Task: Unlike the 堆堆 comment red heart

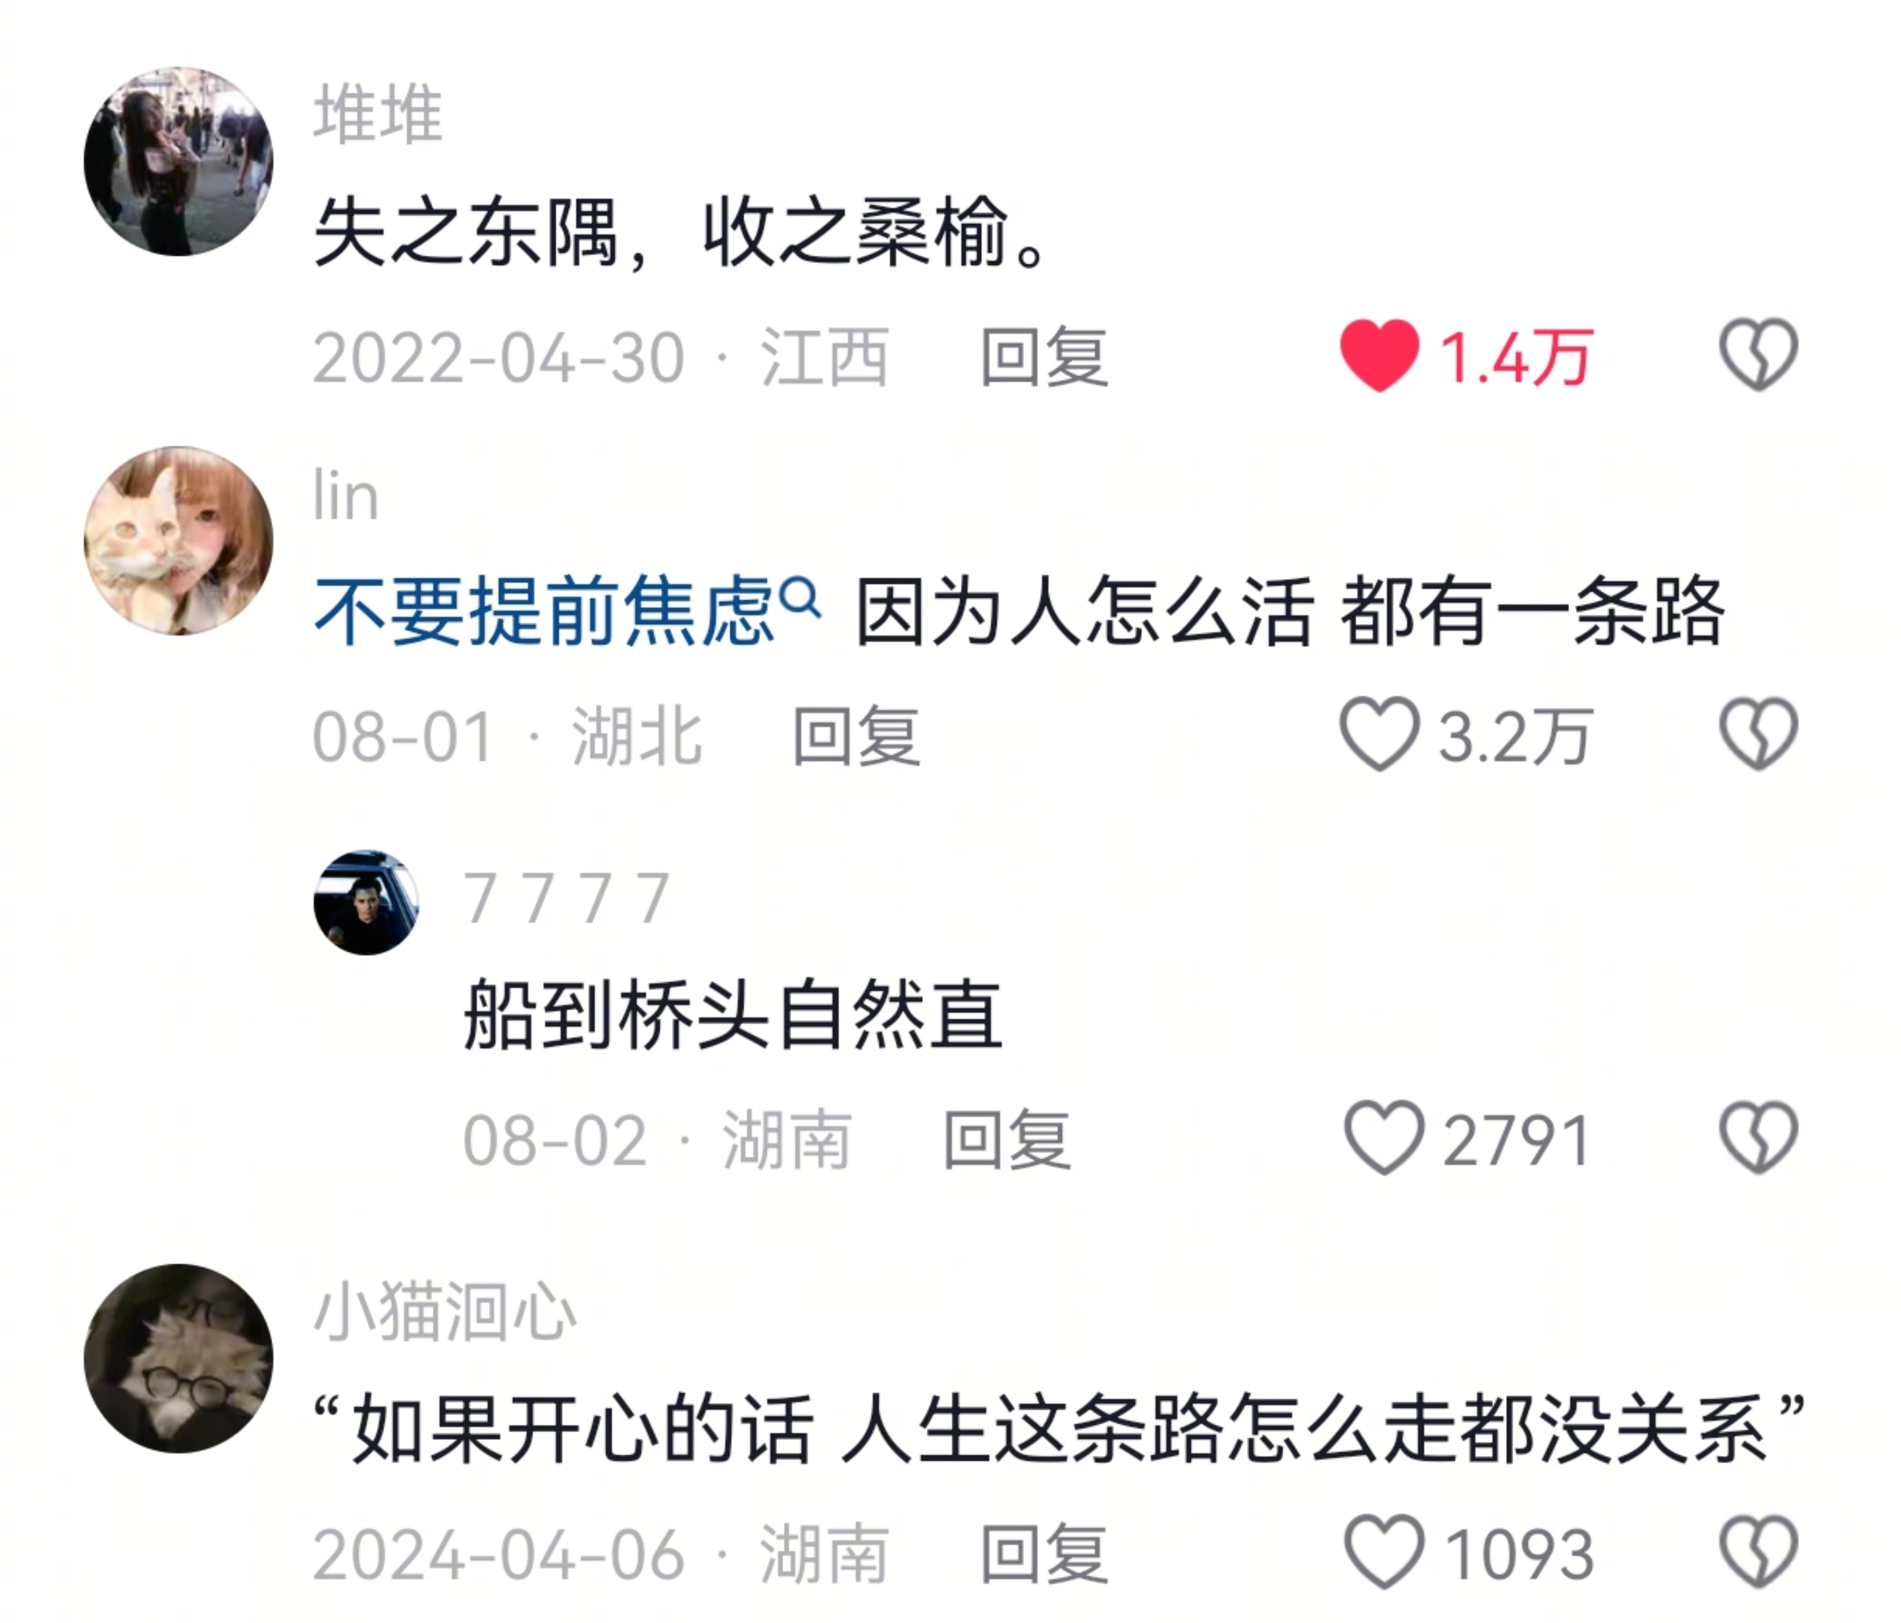Action: (1379, 356)
